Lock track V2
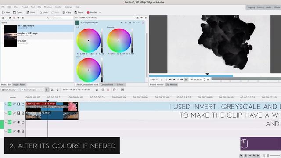The height and width of the screenshot is (158, 281). 23,104
